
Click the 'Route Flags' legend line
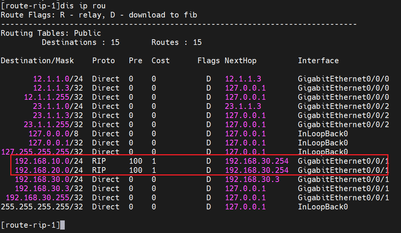[99, 15]
